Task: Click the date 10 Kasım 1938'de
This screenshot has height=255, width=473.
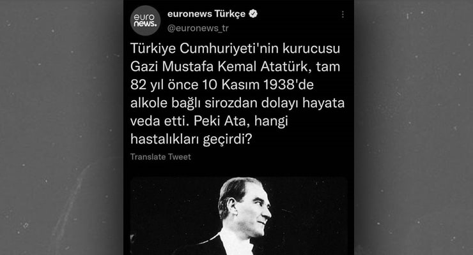Action: pyautogui.click(x=258, y=85)
